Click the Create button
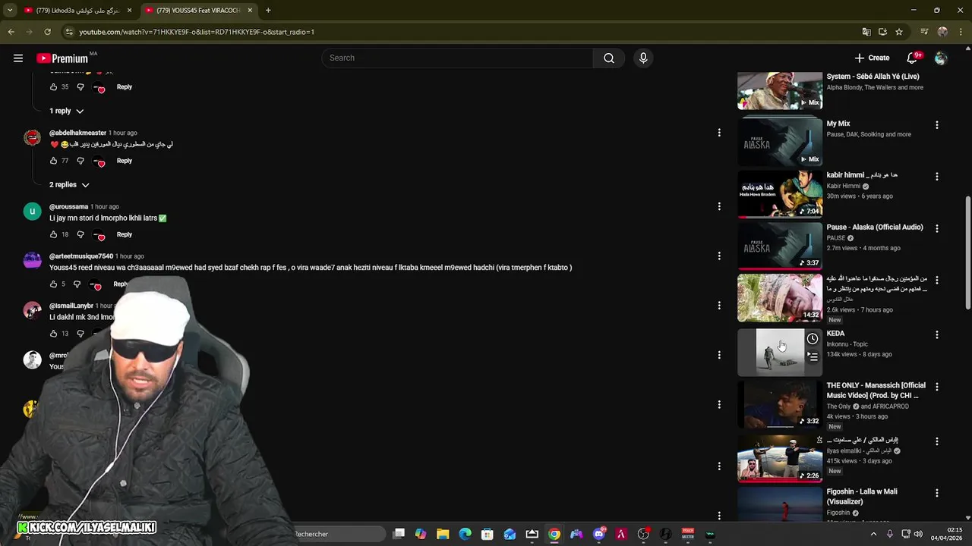This screenshot has height=546, width=972. point(872,58)
